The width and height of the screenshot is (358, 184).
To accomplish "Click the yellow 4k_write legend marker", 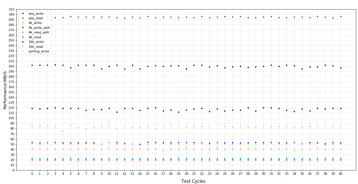I will 23,23.
